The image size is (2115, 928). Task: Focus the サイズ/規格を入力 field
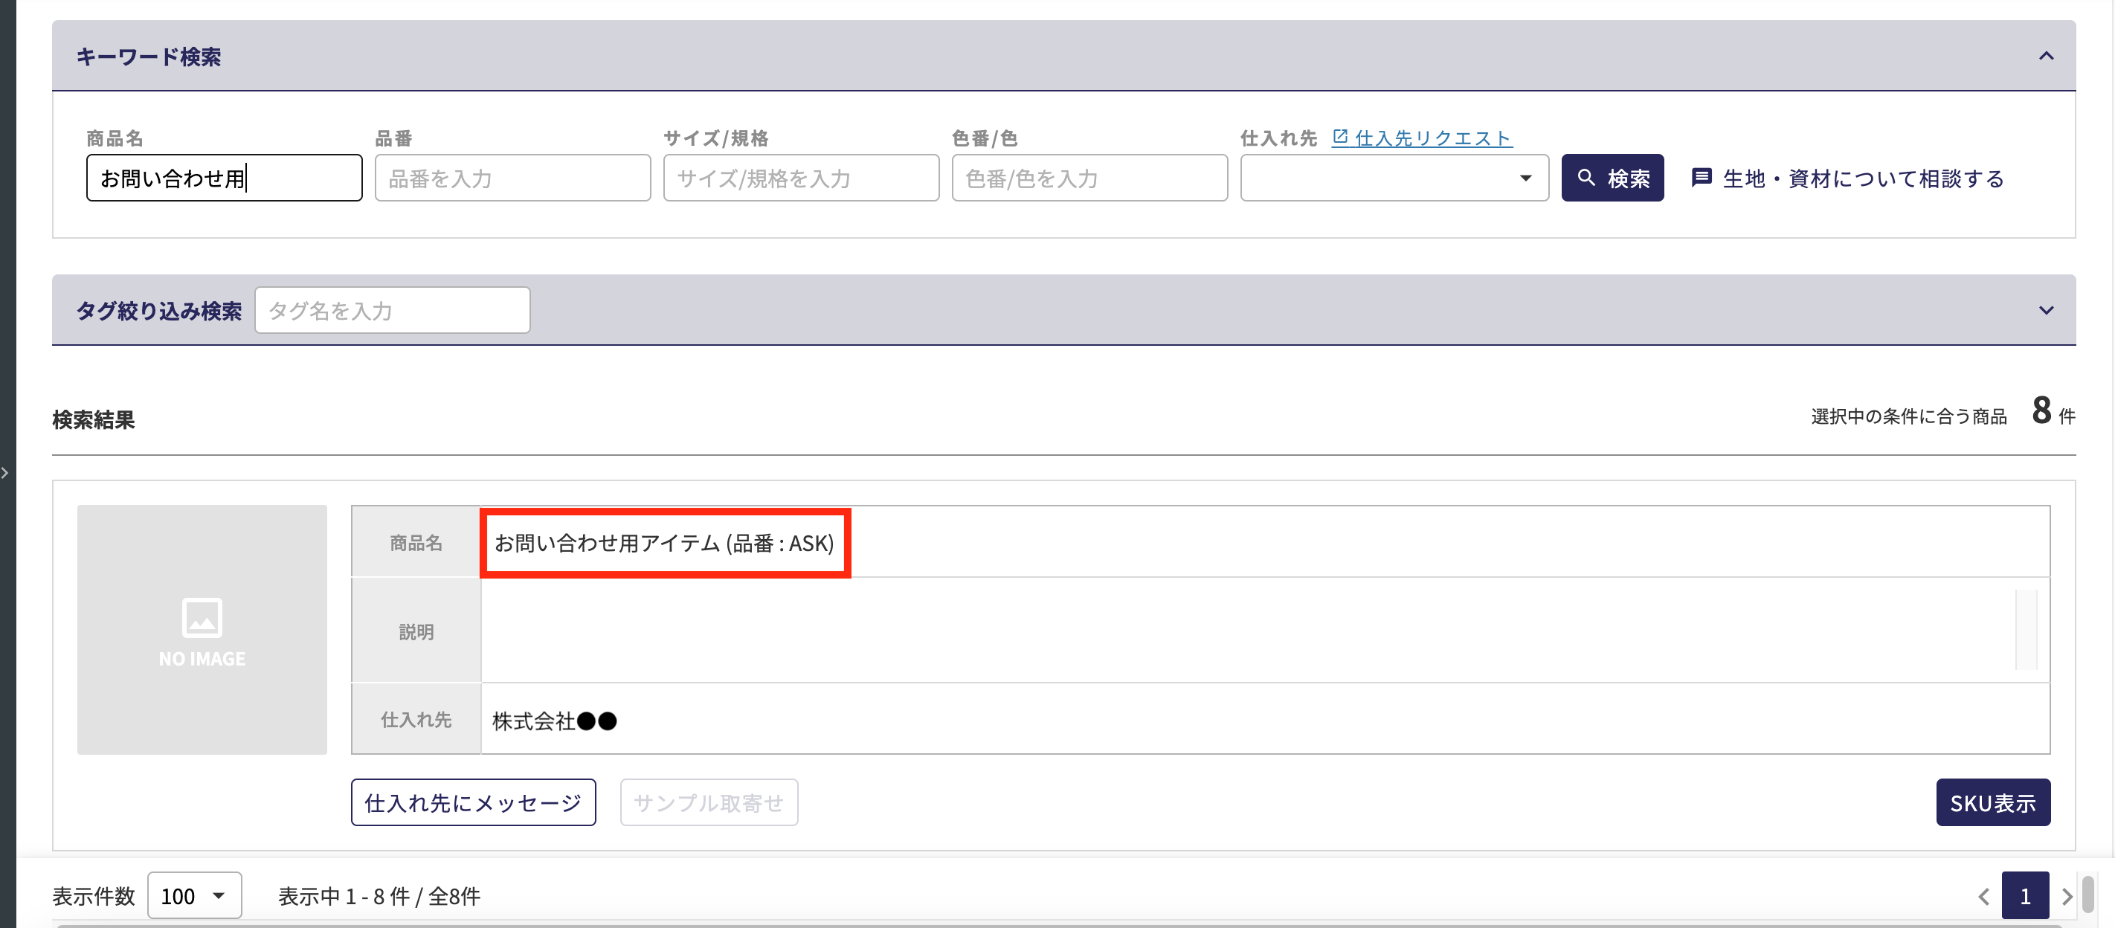(800, 178)
